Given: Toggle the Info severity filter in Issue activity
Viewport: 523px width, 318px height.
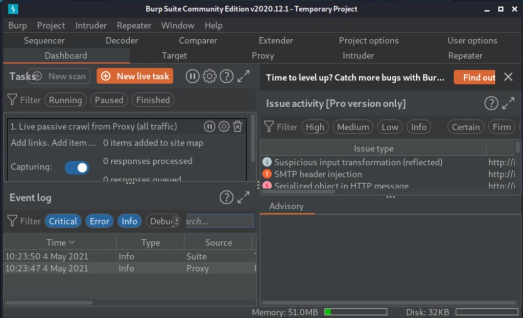Looking at the screenshot, I should click(x=419, y=127).
